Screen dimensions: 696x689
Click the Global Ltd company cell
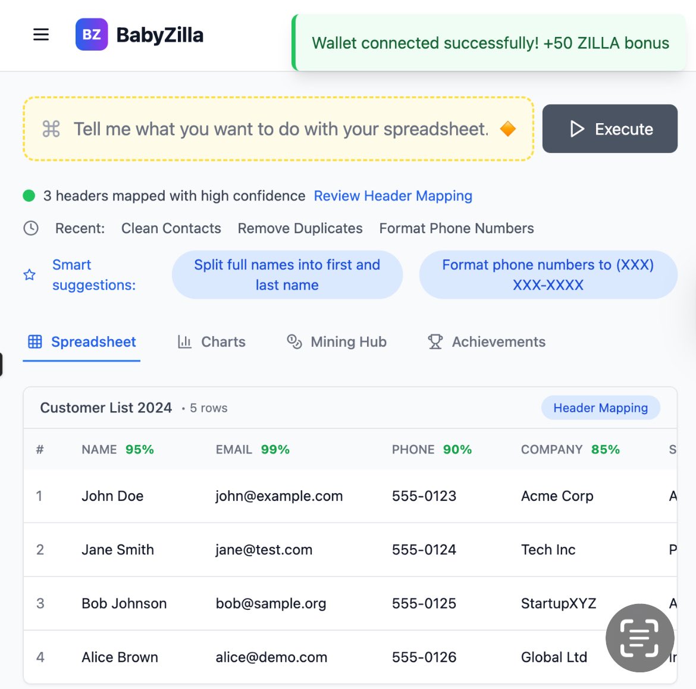(554, 657)
